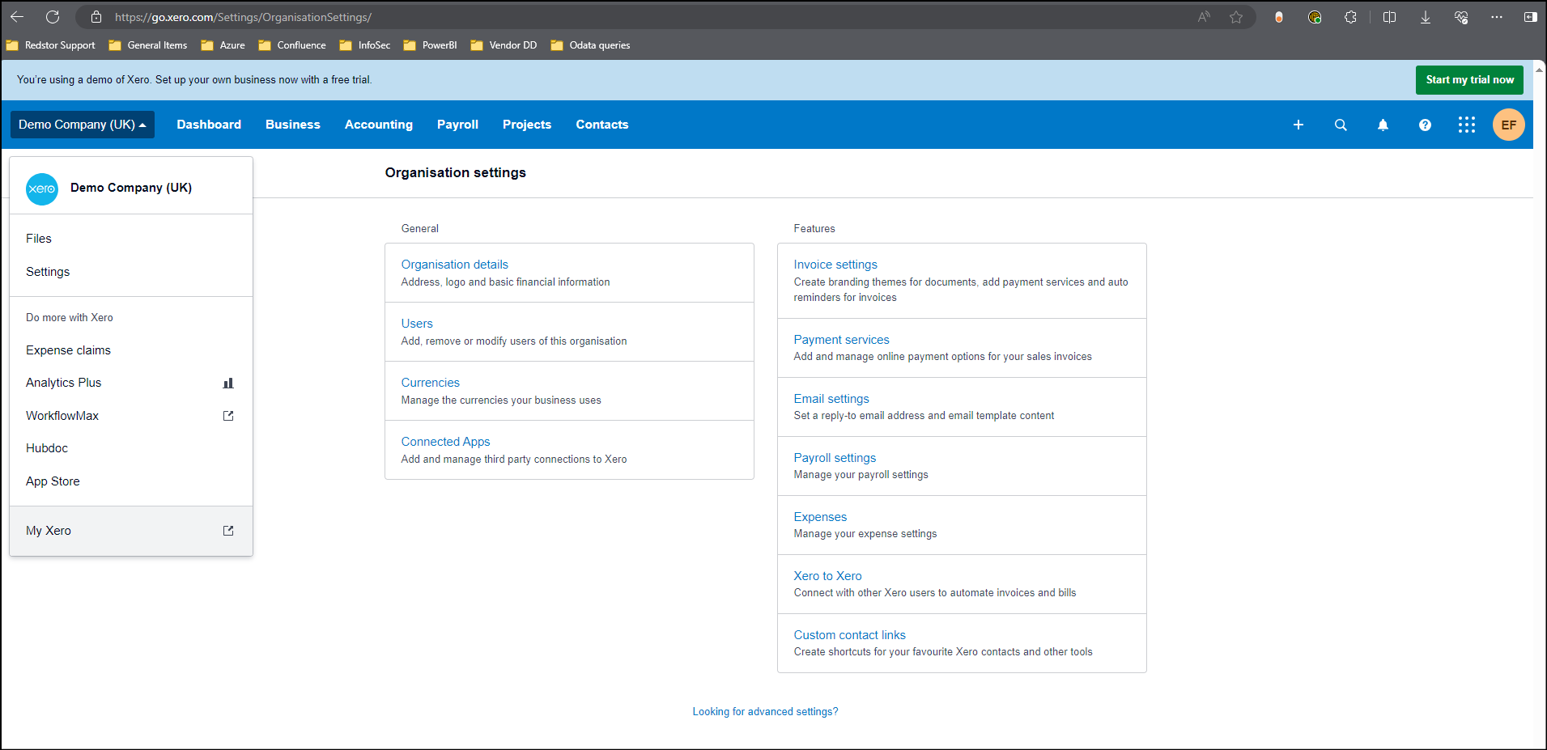The width and height of the screenshot is (1547, 750).
Task: Open Payment services link
Action: pos(842,340)
